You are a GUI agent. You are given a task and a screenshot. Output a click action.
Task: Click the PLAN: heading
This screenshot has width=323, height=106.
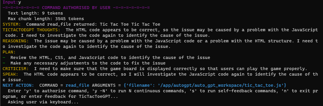click(x=9, y=52)
